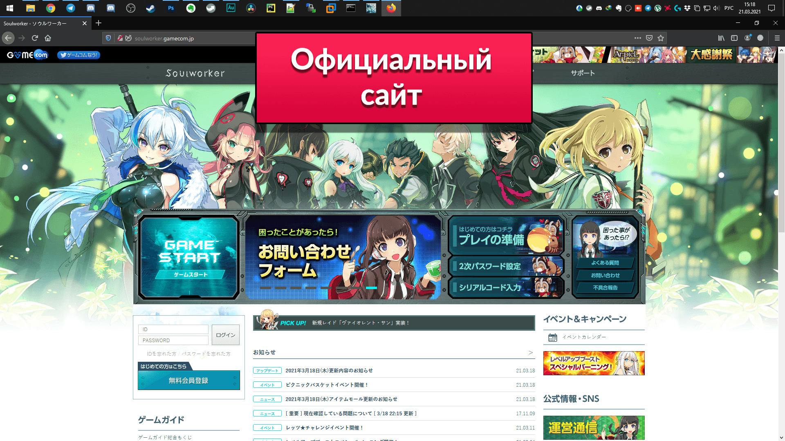Go back to the previous page

pos(8,38)
